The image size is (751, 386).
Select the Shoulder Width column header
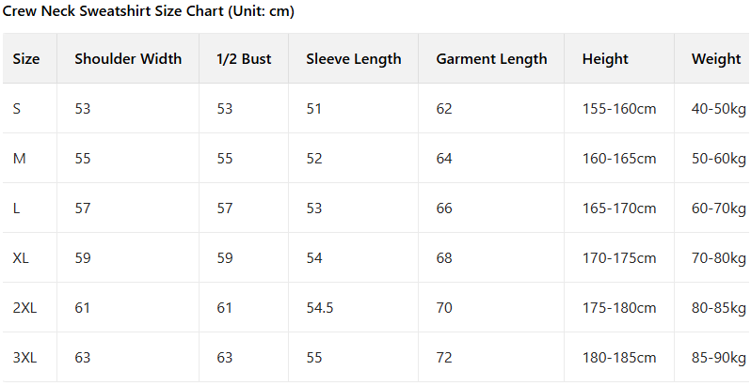[x=128, y=59]
